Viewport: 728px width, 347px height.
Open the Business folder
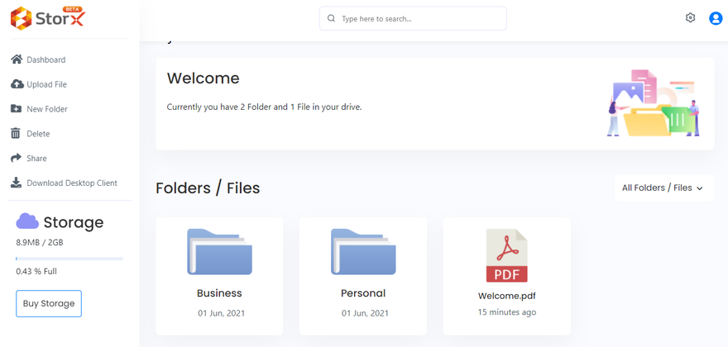point(219,264)
